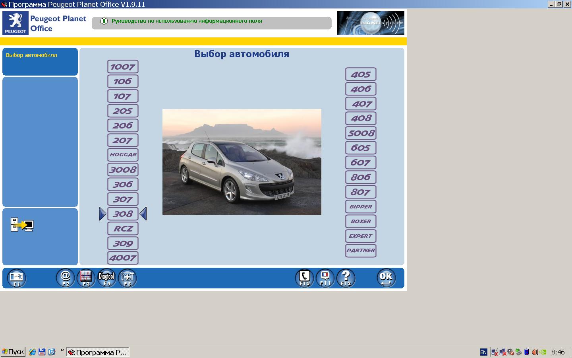Select the 205 vehicle model
This screenshot has height=358, width=572.
coord(123,111)
